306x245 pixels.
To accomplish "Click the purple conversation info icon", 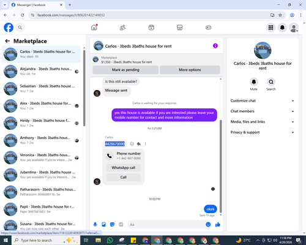I will pos(215,46).
